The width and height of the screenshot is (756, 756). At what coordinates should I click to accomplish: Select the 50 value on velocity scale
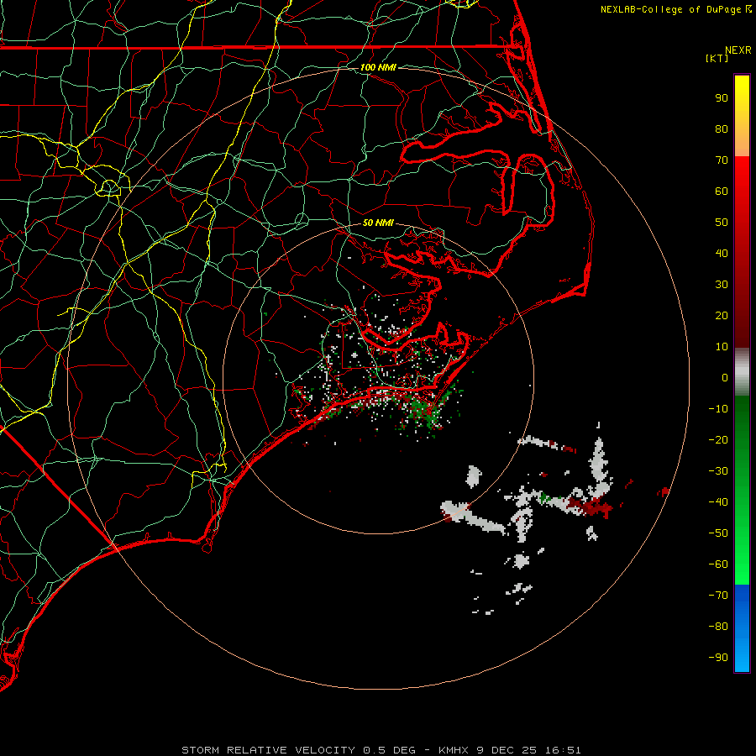click(x=722, y=223)
